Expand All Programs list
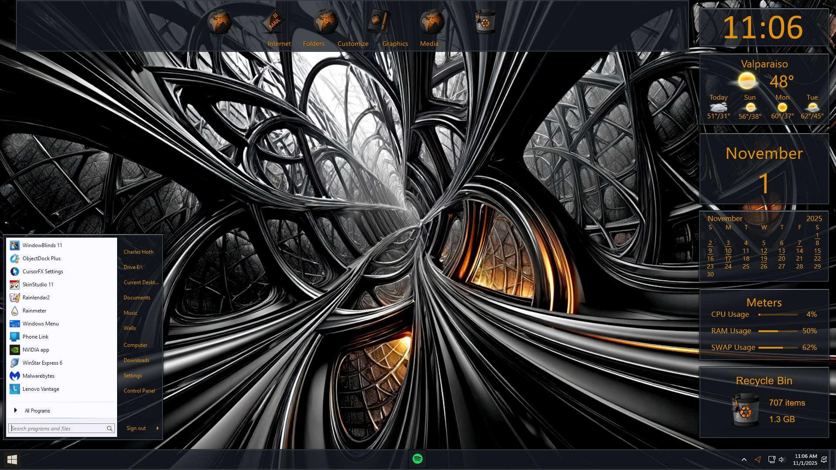The height and width of the screenshot is (470, 836). (x=37, y=411)
